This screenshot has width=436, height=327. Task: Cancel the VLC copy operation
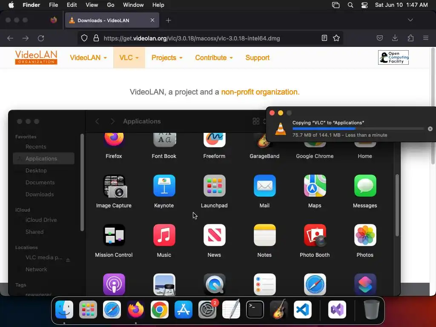coord(430,129)
